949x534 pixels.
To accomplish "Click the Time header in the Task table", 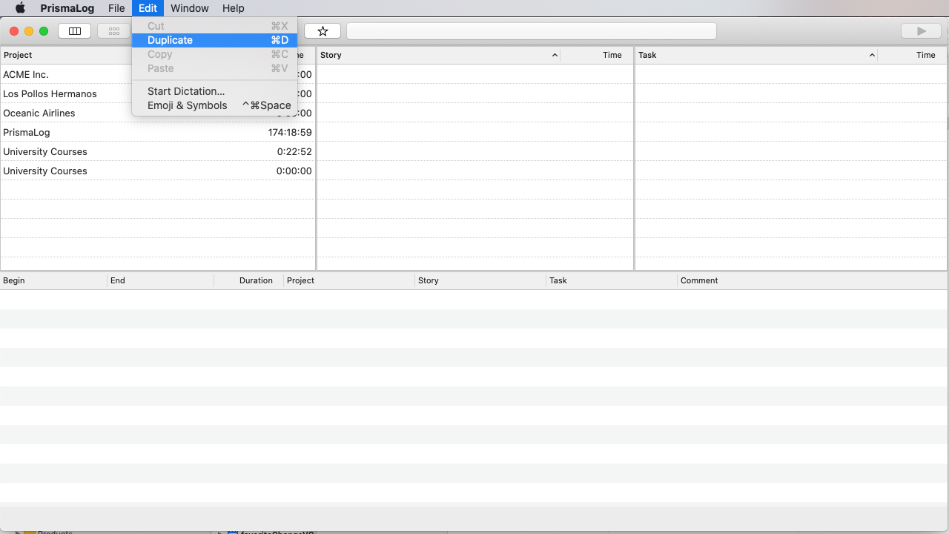I will pyautogui.click(x=913, y=55).
